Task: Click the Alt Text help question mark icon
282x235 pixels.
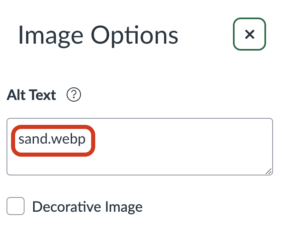Action: tap(74, 95)
